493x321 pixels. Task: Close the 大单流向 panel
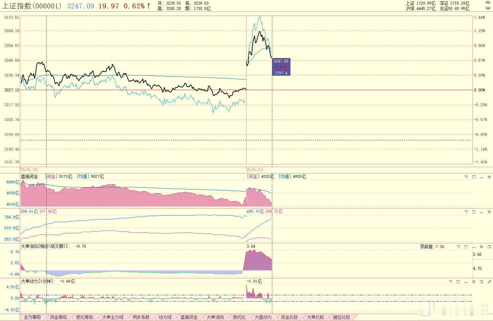(x=482, y=247)
